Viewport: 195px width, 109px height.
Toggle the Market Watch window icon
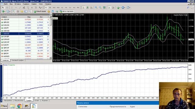[x=14, y=12]
